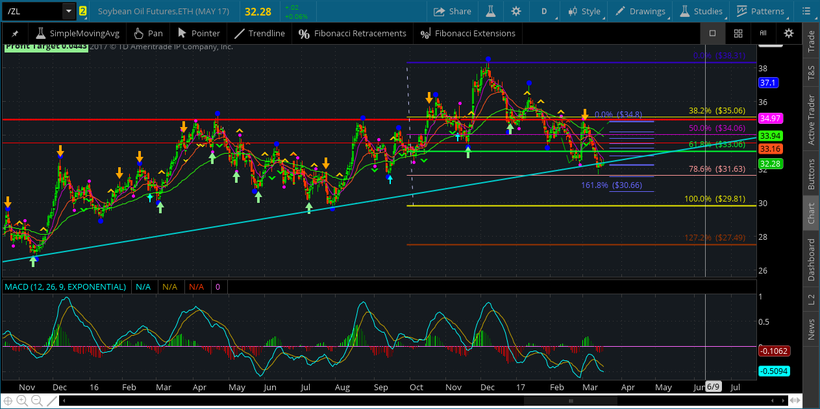Open the Buttons sidebar tab
Viewport: 820px width, 409px height.
pos(811,174)
